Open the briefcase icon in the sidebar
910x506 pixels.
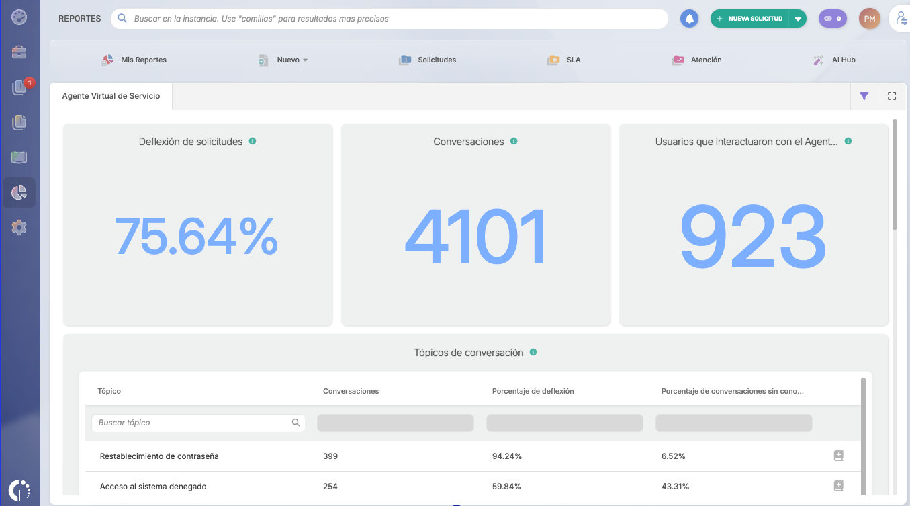pyautogui.click(x=19, y=52)
